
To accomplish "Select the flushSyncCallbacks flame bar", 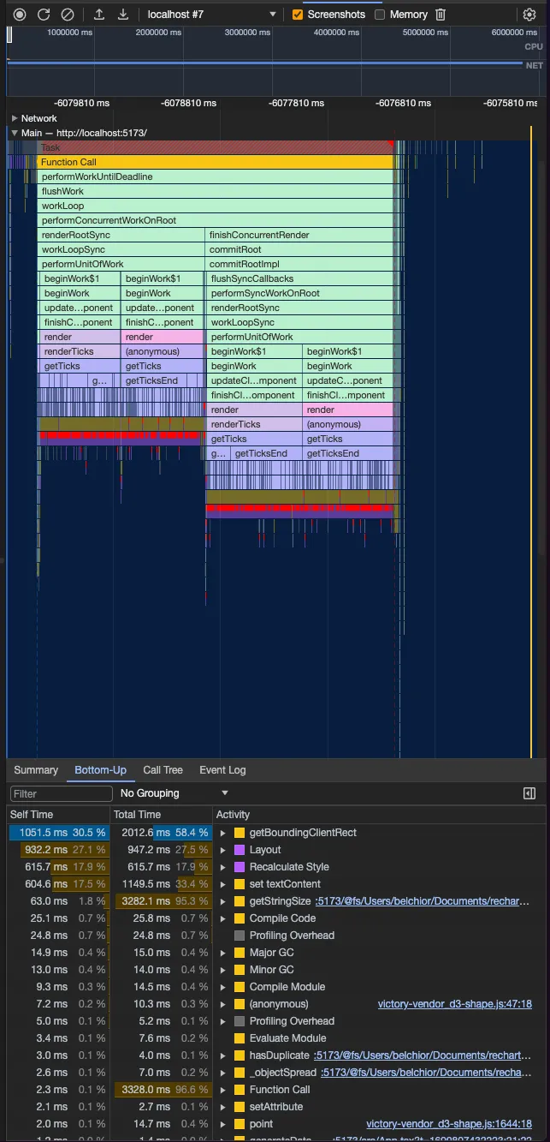I will point(299,278).
